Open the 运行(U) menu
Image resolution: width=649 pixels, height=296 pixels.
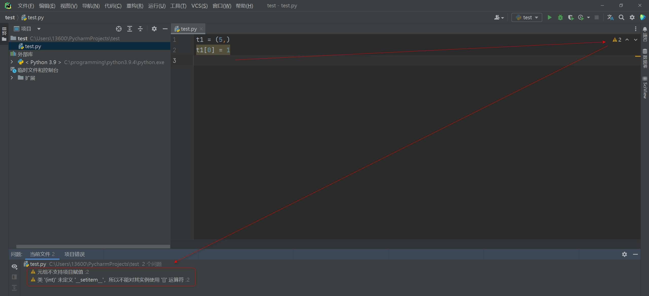click(x=157, y=6)
